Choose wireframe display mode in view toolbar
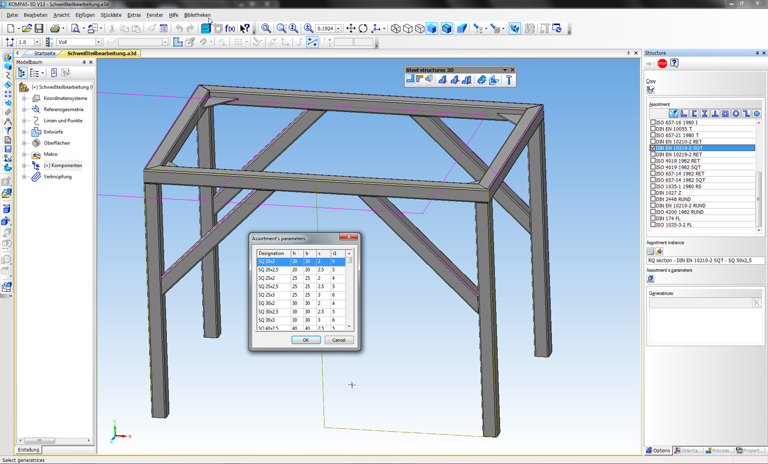Image resolution: width=768 pixels, height=464 pixels. [396, 29]
